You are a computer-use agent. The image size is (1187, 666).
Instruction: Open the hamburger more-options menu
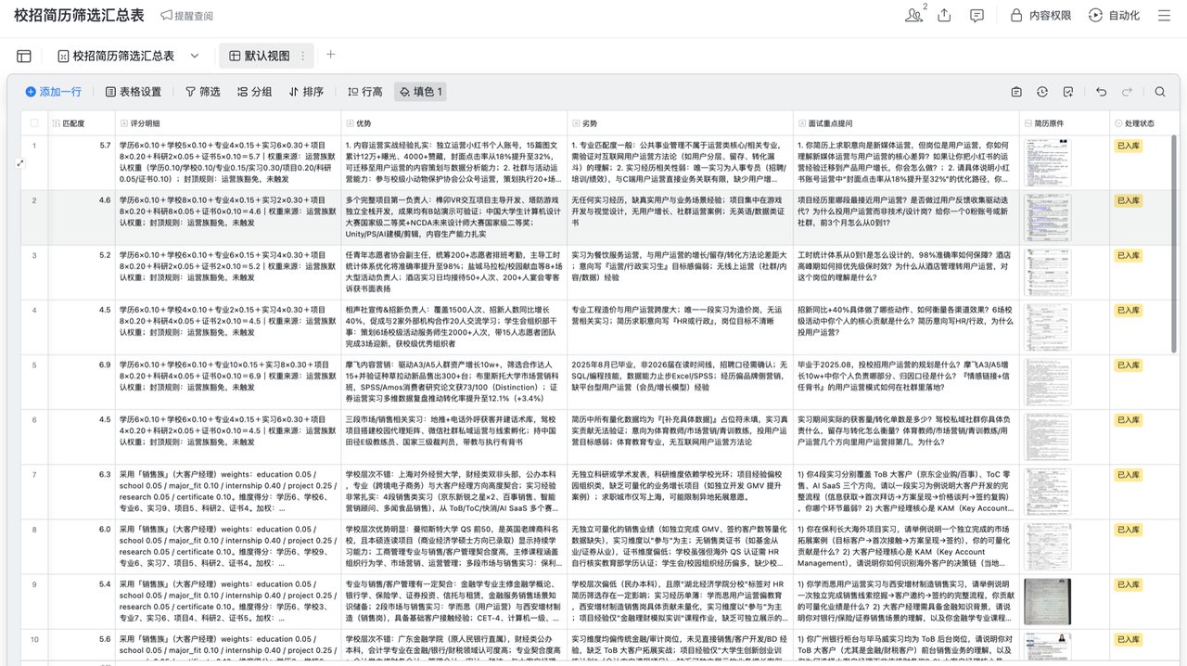pyautogui.click(x=1164, y=16)
